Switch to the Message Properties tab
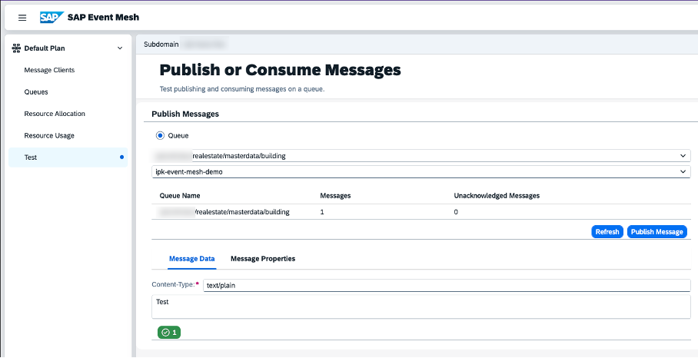Viewport: 698px width, 358px height. click(263, 259)
